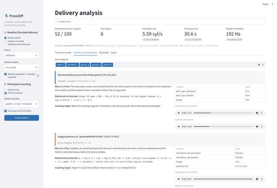
Task: Click the Dragging delivery flaw header
Action: pyautogui.click(x=160, y=139)
